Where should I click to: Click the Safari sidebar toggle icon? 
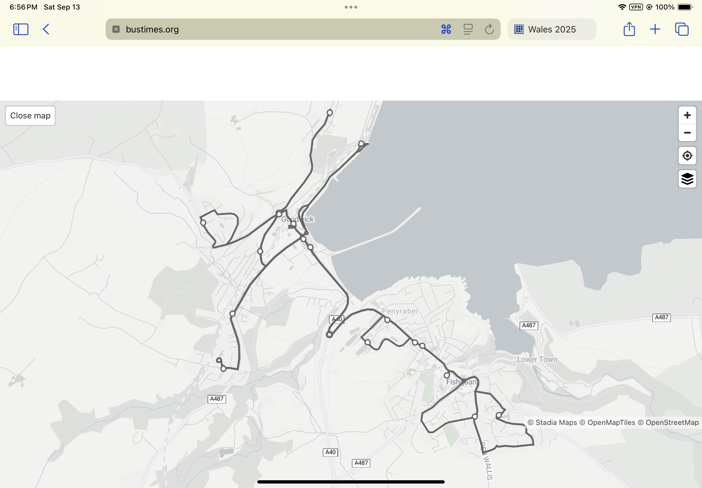coord(21,29)
